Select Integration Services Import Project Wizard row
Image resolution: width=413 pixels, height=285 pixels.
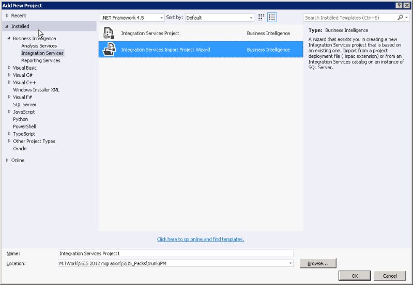[x=201, y=49]
